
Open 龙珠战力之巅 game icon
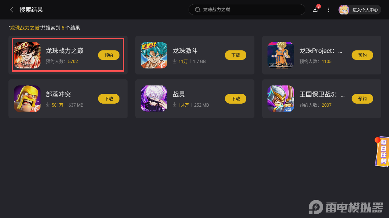[x=27, y=55]
